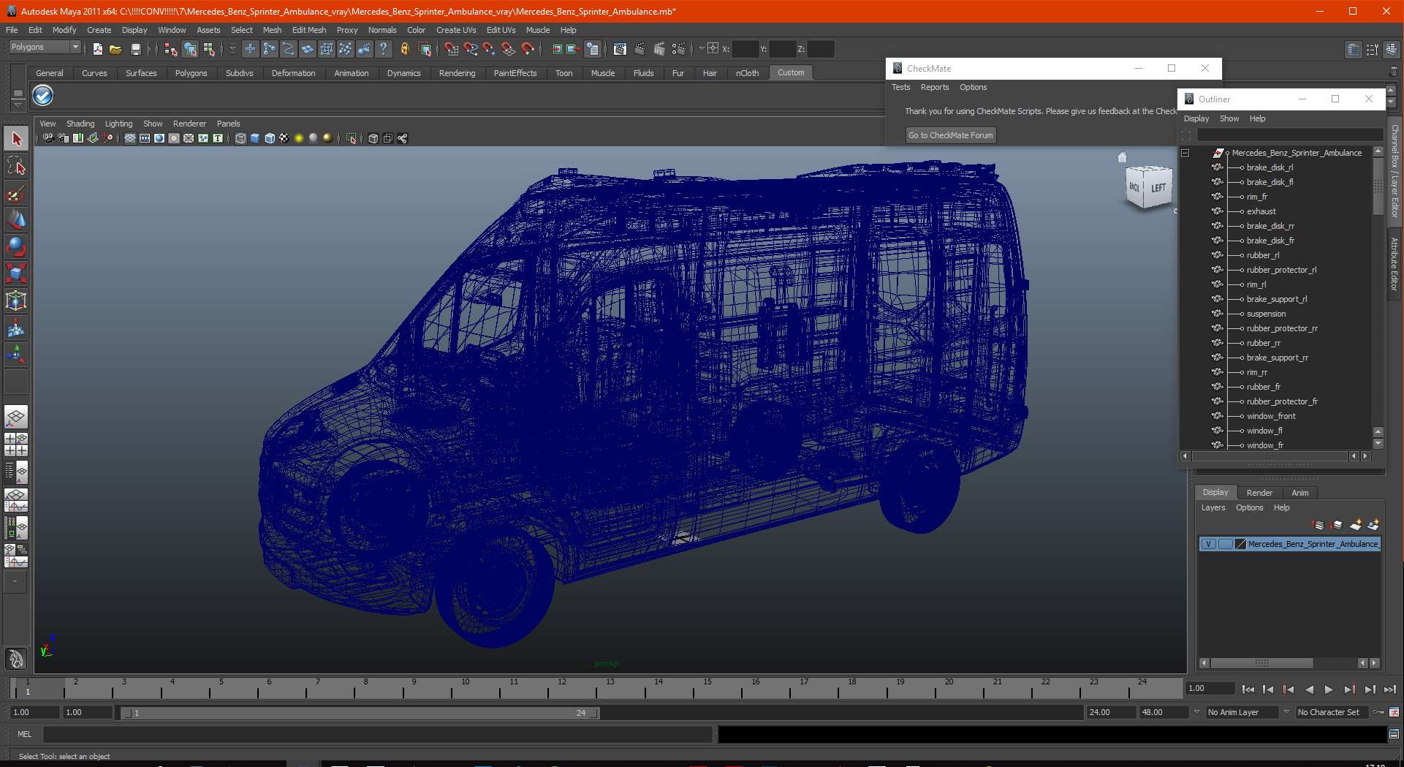
Task: Open the script editor icon at bottom right
Action: (x=1394, y=734)
